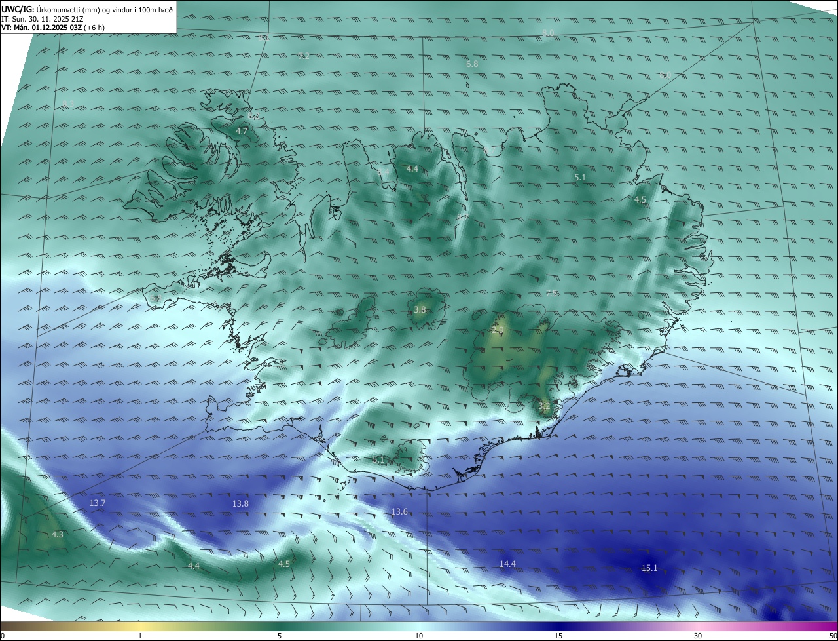Image resolution: width=838 pixels, height=641 pixels.
Task: Click the 4.3 value label on the map
Action: pyautogui.click(x=58, y=535)
